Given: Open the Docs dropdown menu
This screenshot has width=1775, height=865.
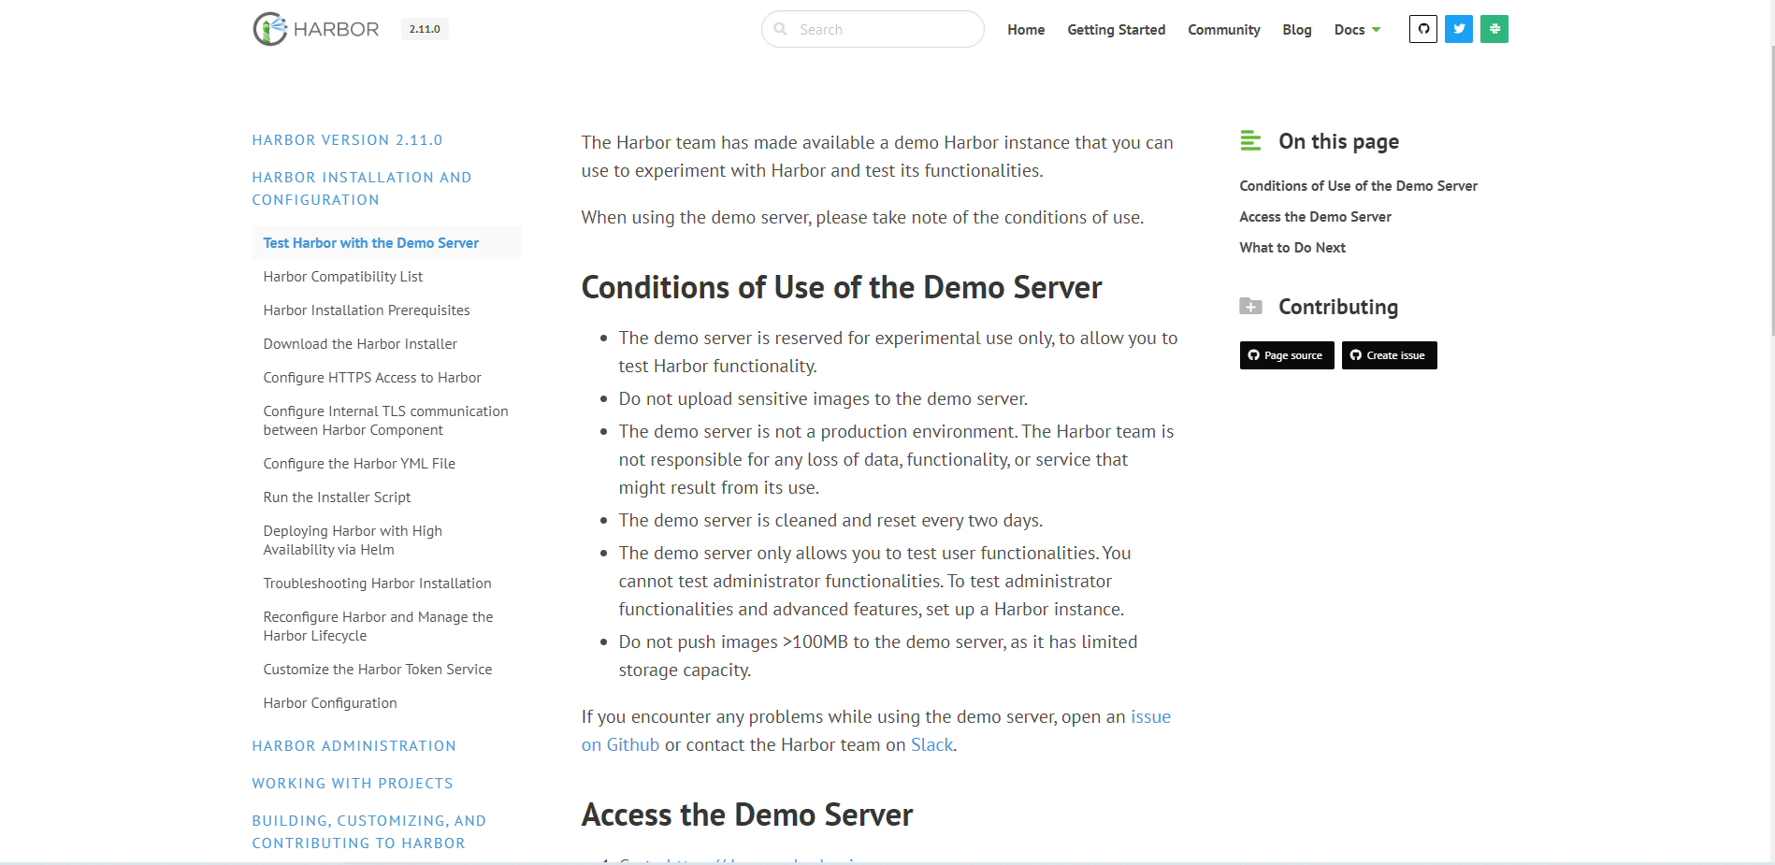Looking at the screenshot, I should point(1357,30).
